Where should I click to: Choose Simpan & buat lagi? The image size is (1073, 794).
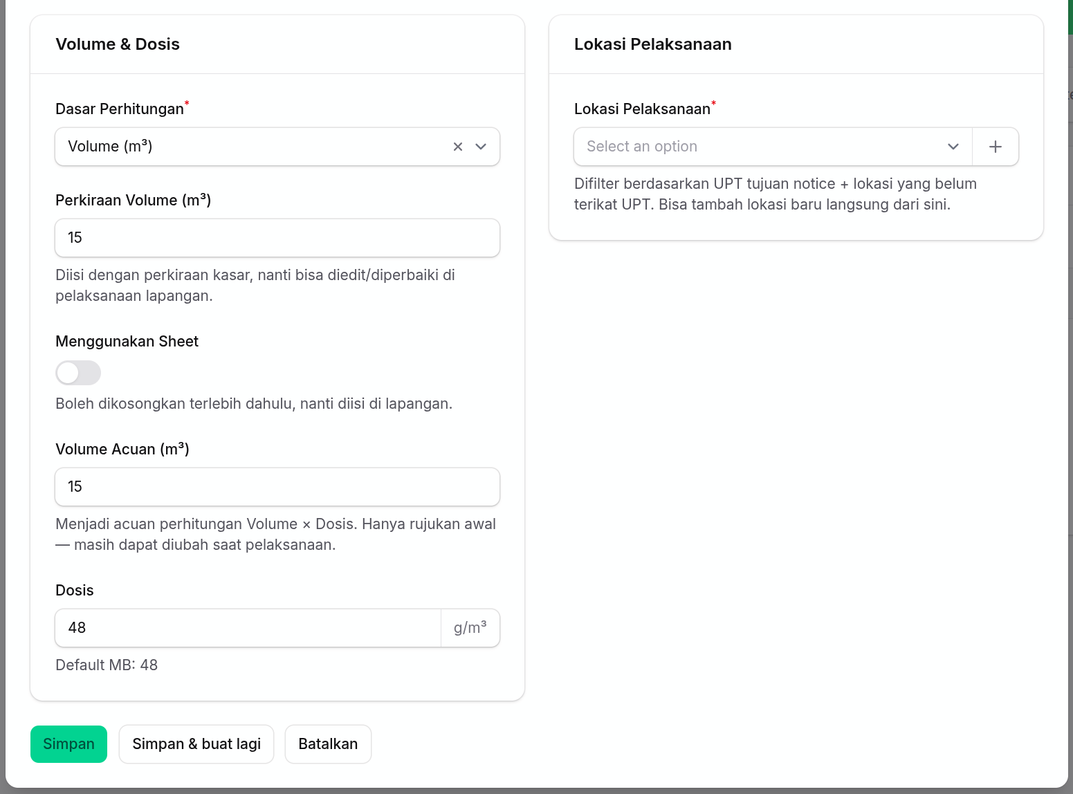point(196,744)
